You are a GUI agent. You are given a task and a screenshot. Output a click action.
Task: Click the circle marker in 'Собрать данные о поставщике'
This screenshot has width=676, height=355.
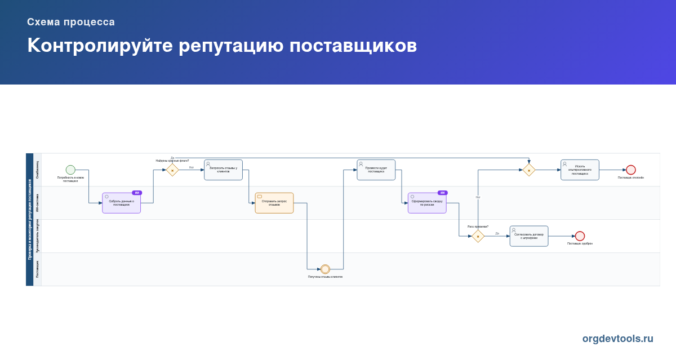tap(106, 197)
